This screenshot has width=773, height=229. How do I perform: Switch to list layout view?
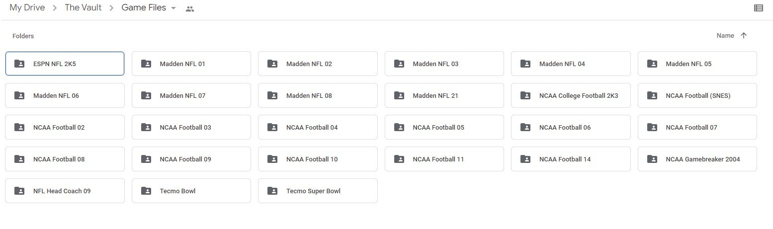(758, 8)
